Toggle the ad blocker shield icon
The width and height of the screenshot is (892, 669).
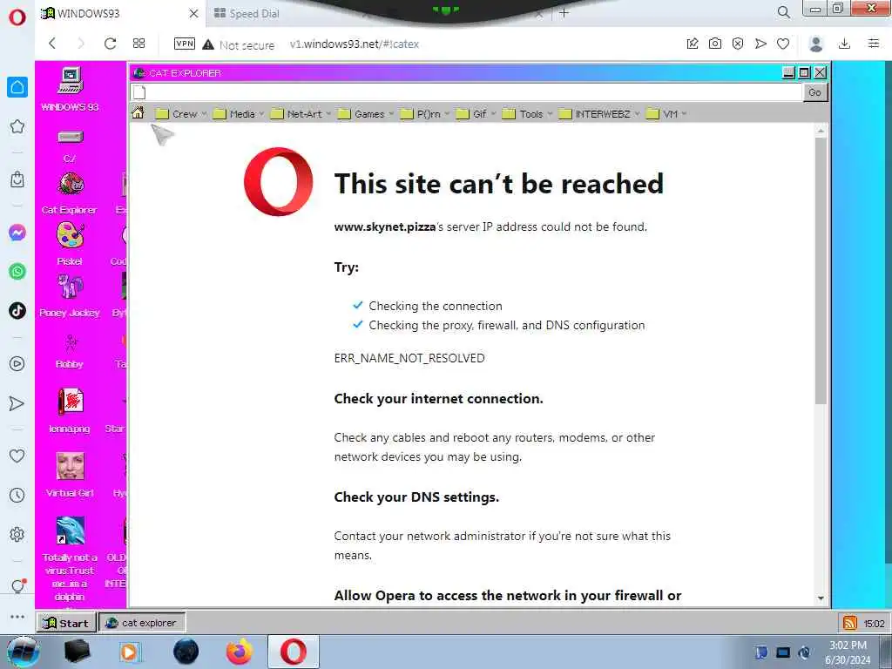point(738,44)
